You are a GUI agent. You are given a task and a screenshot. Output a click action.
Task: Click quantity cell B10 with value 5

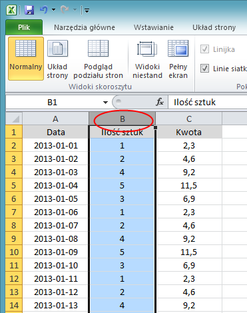[123, 252]
